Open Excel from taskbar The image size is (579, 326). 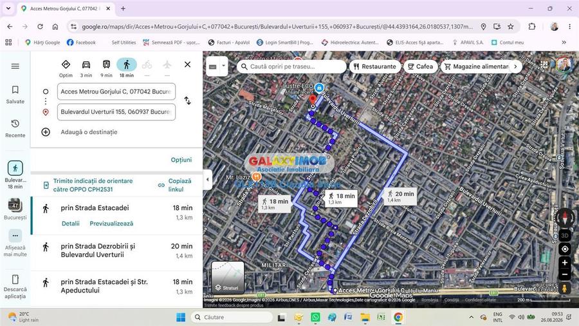pos(381,317)
